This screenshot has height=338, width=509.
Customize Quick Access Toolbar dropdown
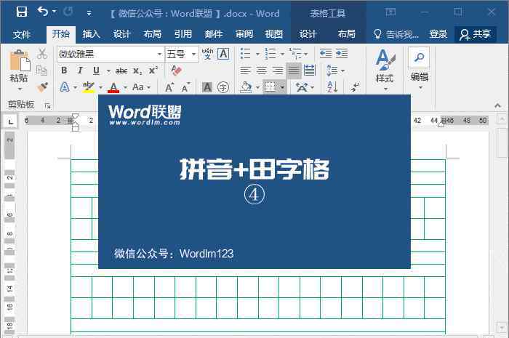point(89,13)
